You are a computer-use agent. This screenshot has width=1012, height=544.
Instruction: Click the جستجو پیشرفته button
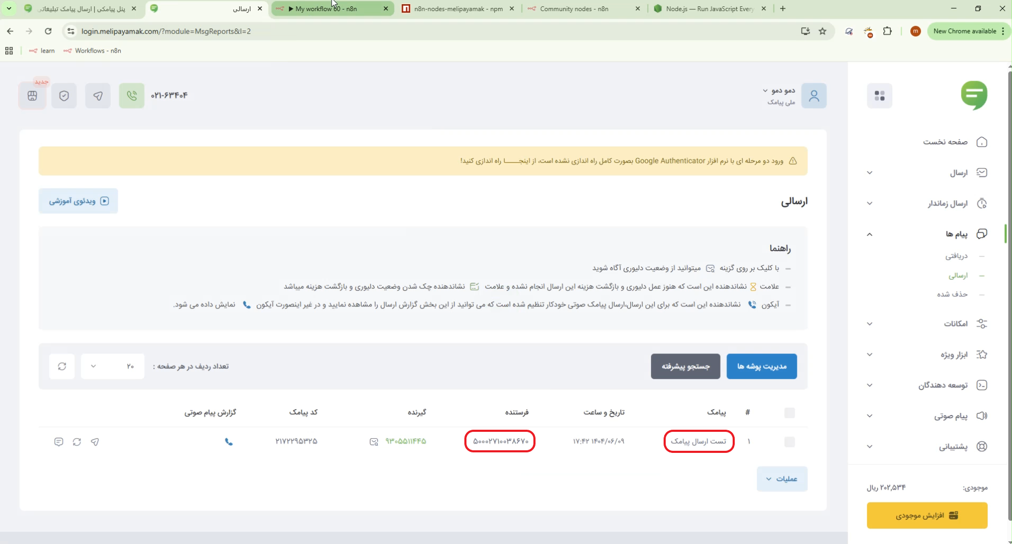[x=685, y=367]
